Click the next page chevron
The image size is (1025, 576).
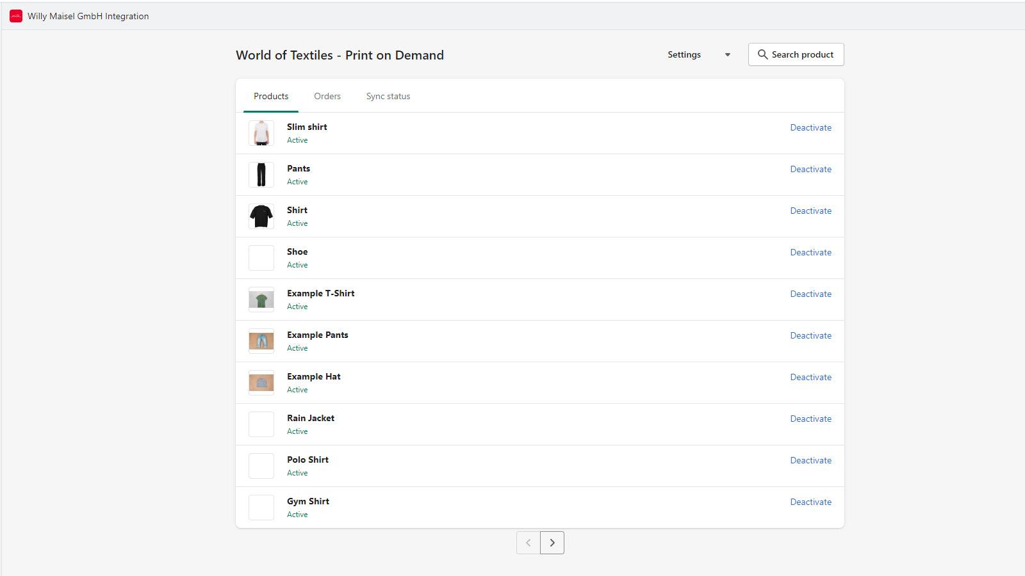pyautogui.click(x=552, y=542)
